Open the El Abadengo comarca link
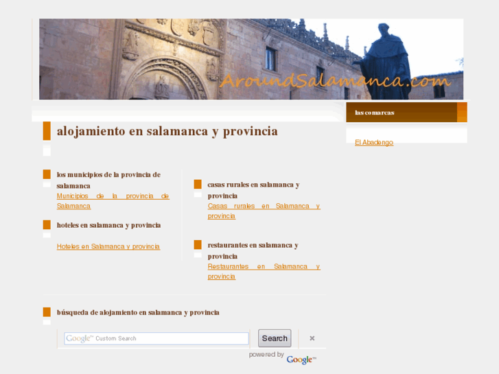Viewport: 499px width, 374px height. 374,143
